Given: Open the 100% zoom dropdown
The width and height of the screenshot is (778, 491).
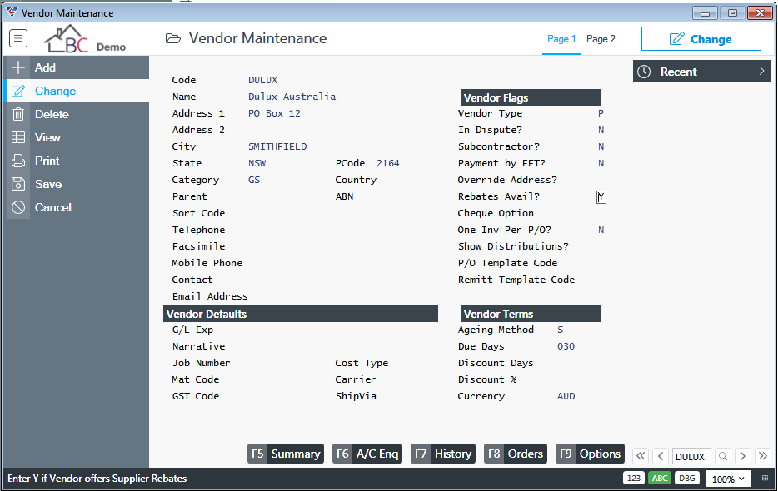Looking at the screenshot, I should pyautogui.click(x=728, y=479).
